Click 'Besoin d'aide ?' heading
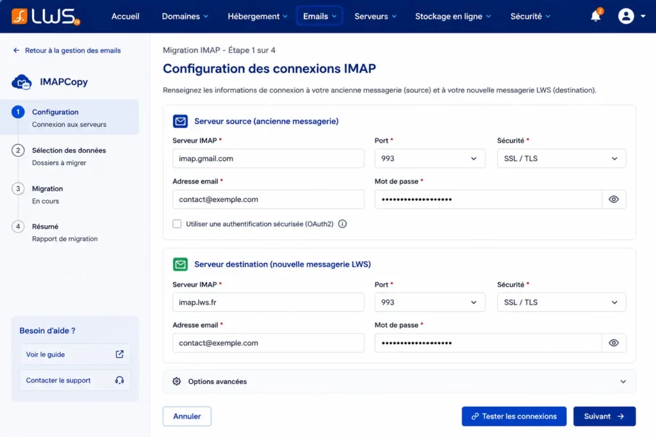Viewport: 656px width, 437px height. (x=47, y=330)
